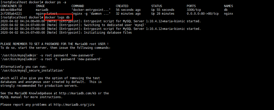The width and height of the screenshot is (274, 110).
Task: Click the IMAGE column header
Action: pyautogui.click(x=41, y=6)
